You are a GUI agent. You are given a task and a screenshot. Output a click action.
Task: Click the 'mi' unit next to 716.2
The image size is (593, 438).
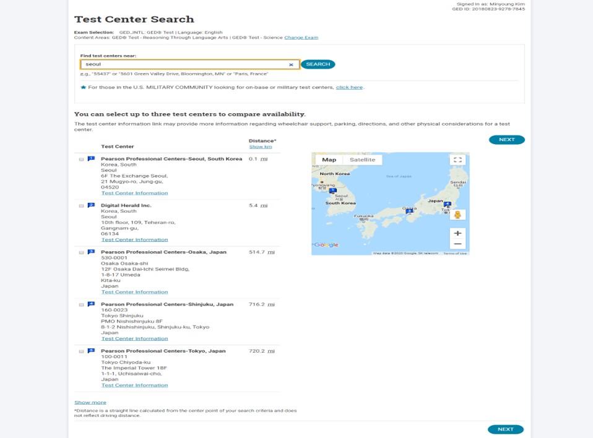pyautogui.click(x=271, y=304)
